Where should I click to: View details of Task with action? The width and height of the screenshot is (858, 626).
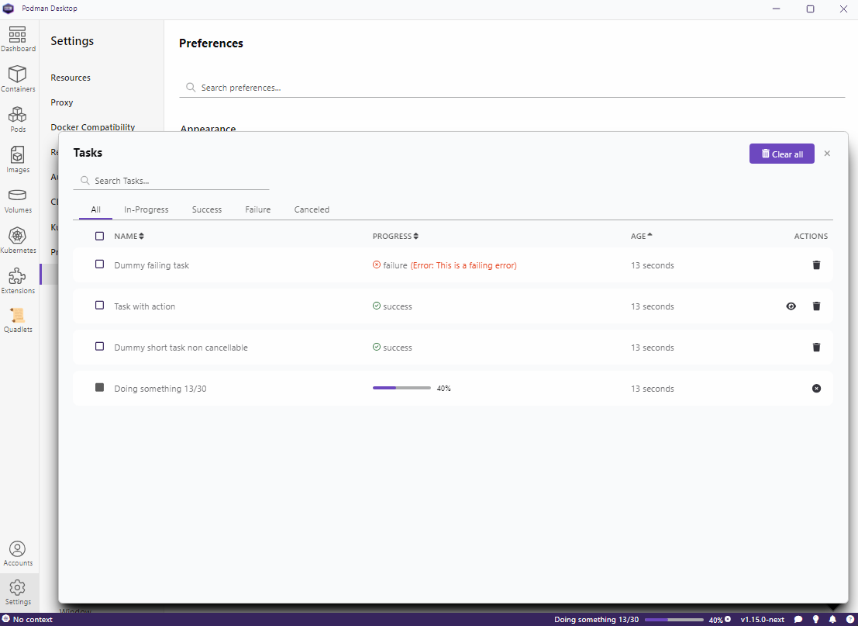[791, 306]
